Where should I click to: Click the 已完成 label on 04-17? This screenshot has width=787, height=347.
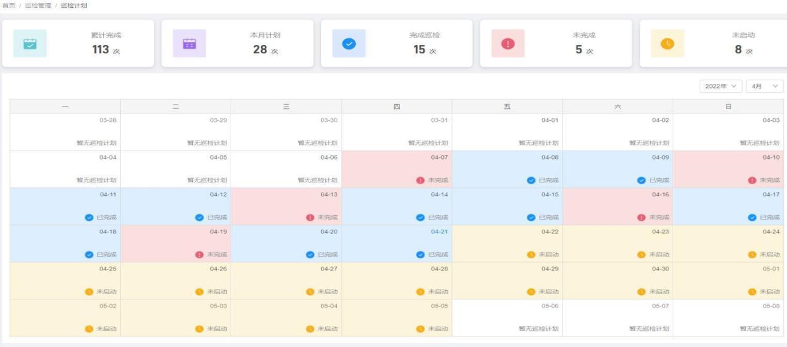(x=770, y=217)
